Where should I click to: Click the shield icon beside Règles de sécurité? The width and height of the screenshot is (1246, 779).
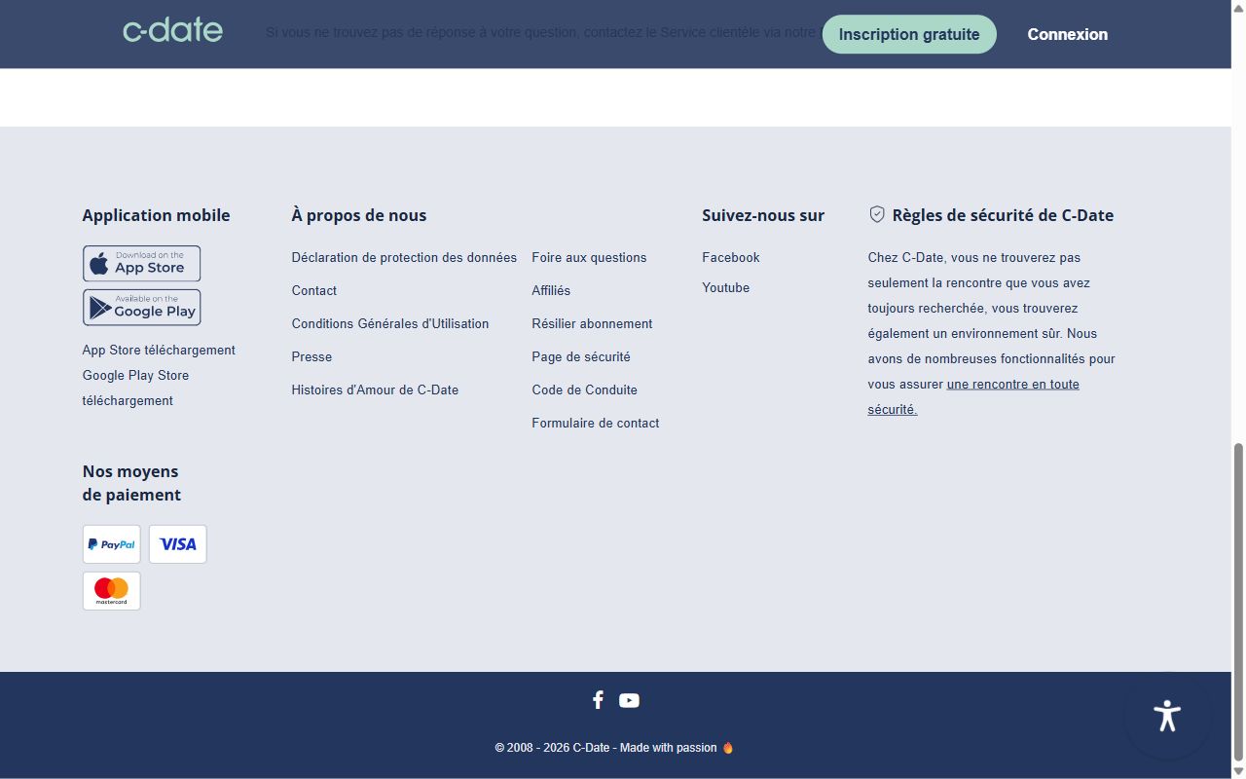pos(877,214)
